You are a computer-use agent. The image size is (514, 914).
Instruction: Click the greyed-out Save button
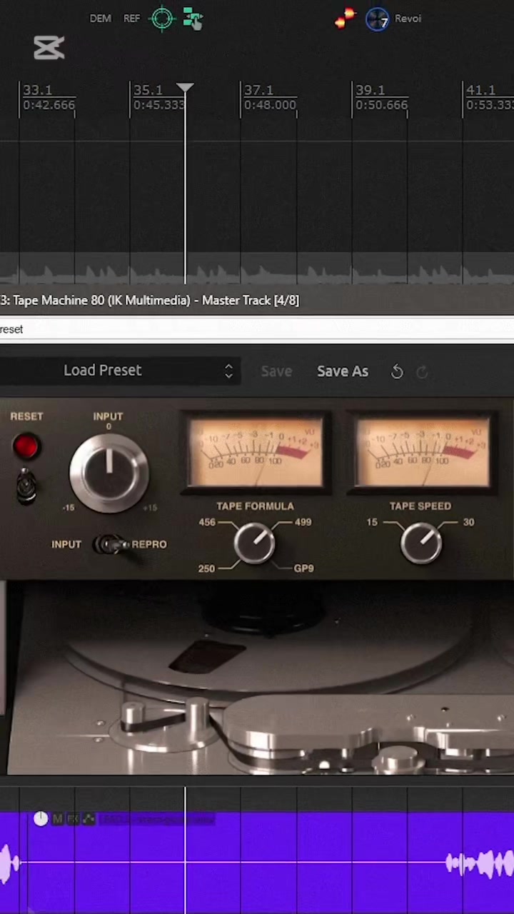point(276,371)
